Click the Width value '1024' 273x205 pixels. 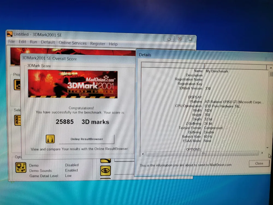point(208,110)
